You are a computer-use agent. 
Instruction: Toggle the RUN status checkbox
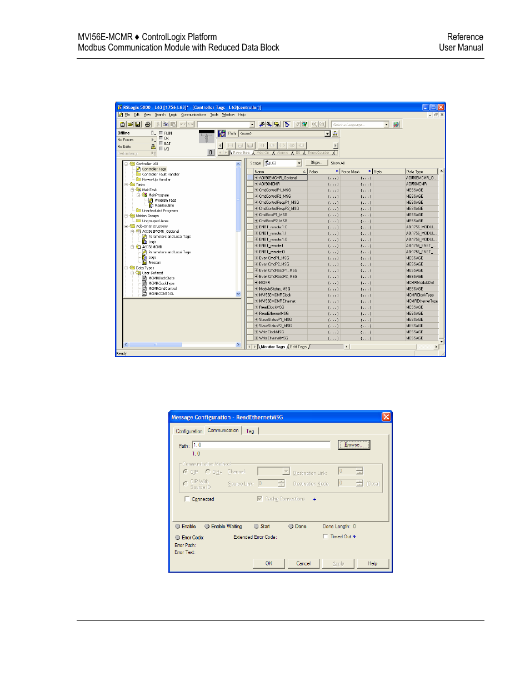(x=161, y=133)
